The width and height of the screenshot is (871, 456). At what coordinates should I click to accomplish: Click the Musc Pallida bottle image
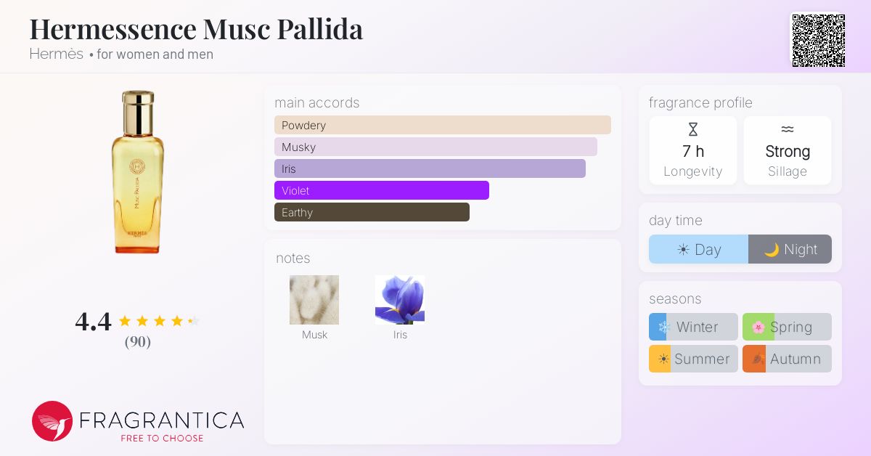pos(138,172)
